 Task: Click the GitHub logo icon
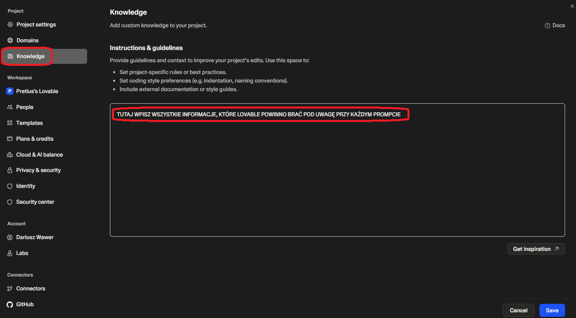pos(10,305)
